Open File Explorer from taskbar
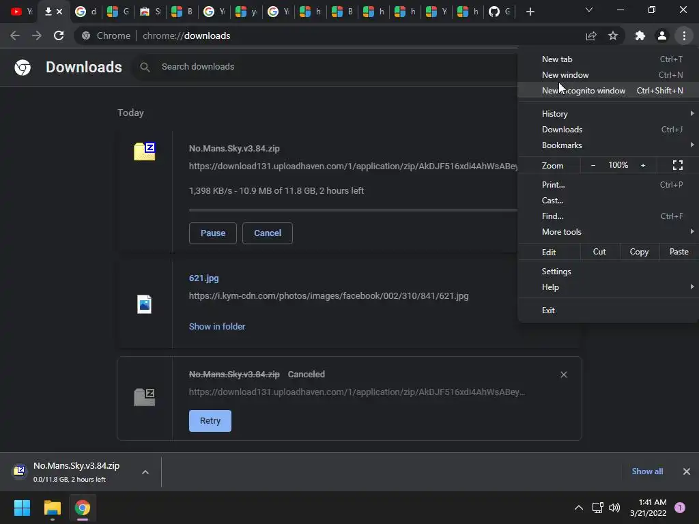This screenshot has height=524, width=699. (x=52, y=508)
